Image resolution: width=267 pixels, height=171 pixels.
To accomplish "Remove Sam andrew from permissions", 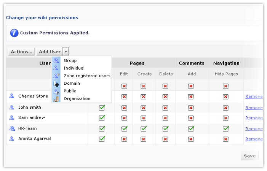I will [x=254, y=118].
